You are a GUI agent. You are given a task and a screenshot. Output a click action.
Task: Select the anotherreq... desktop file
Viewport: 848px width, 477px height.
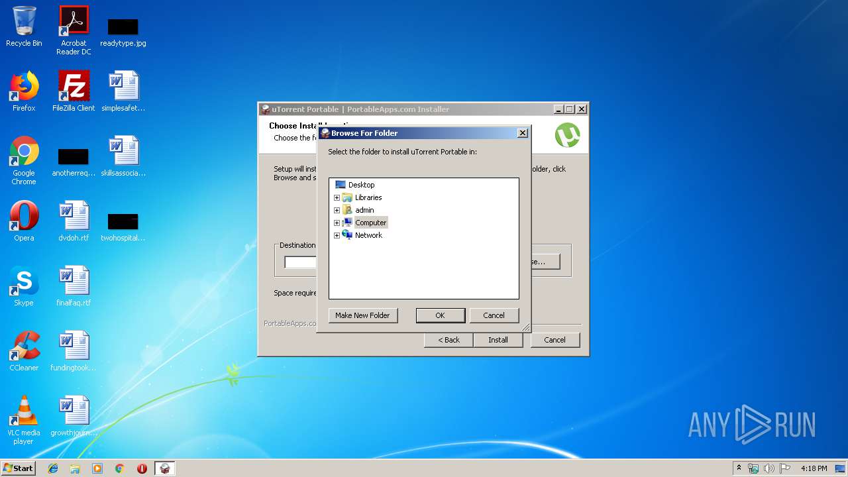click(x=74, y=163)
